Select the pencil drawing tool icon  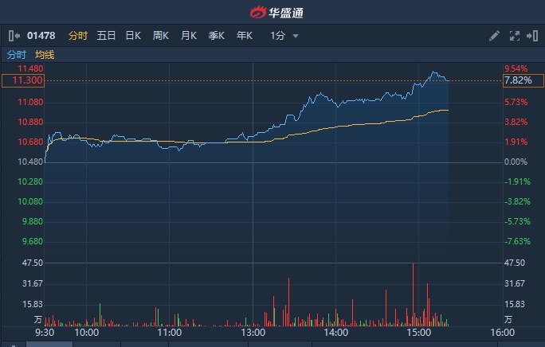494,36
